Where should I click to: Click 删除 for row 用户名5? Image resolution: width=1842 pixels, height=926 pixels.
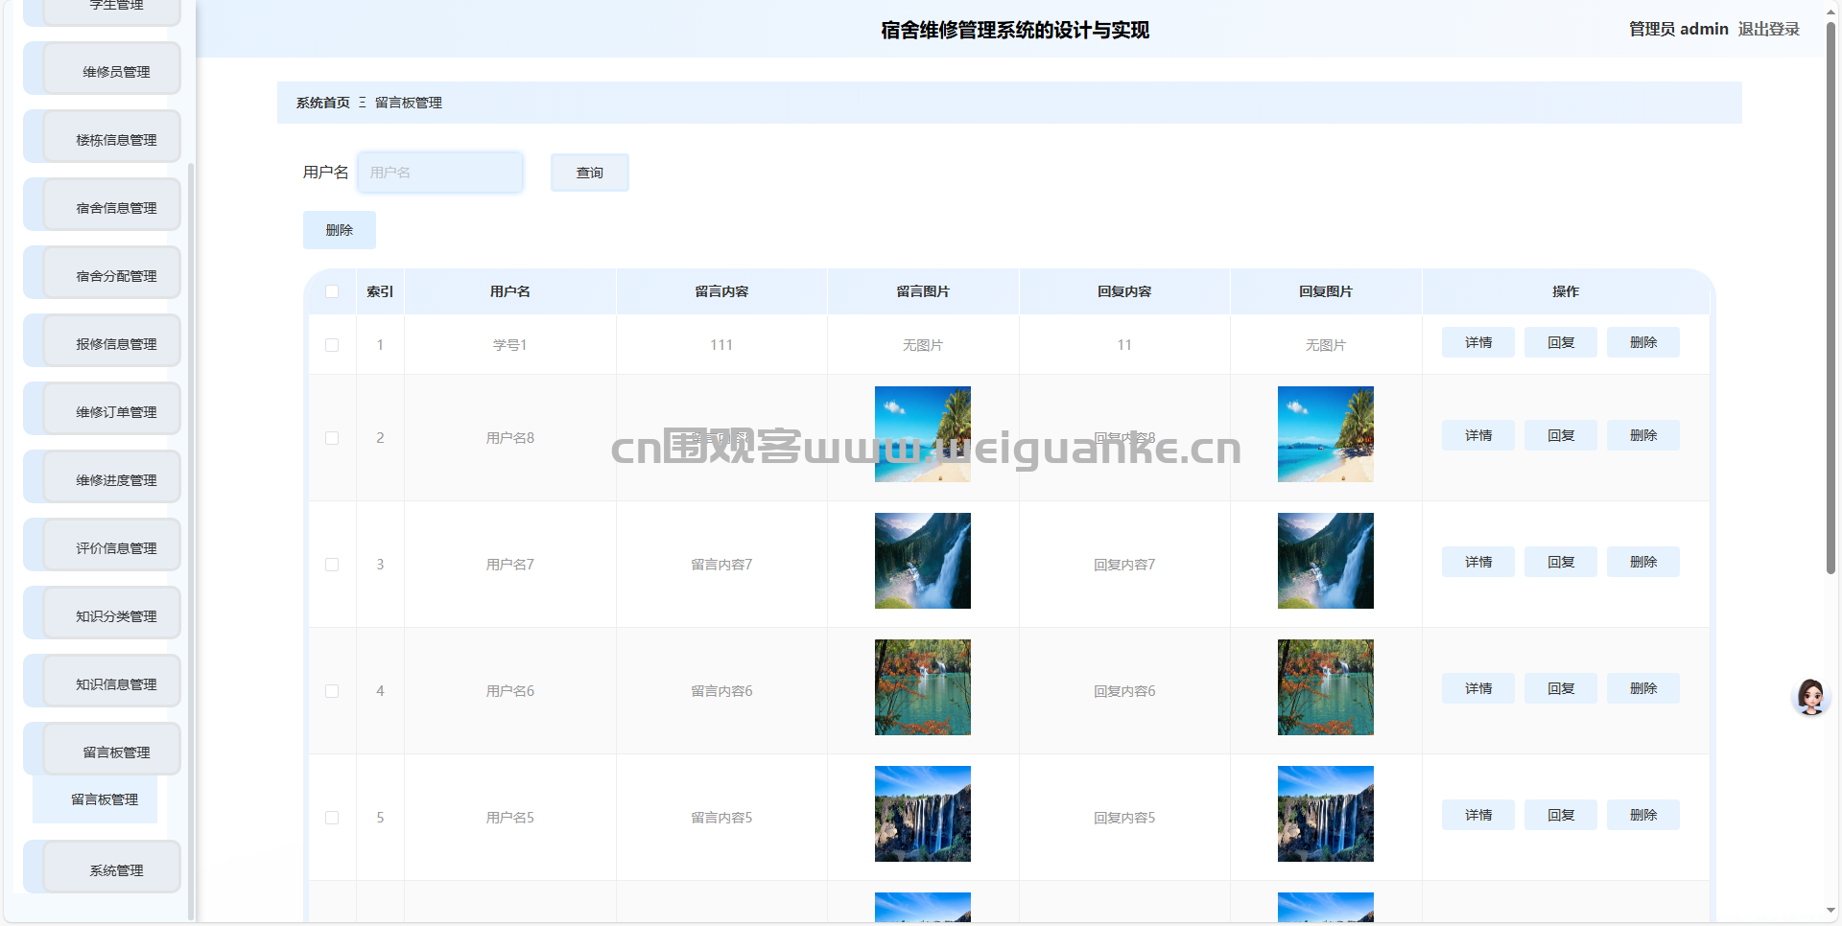pos(1643,815)
